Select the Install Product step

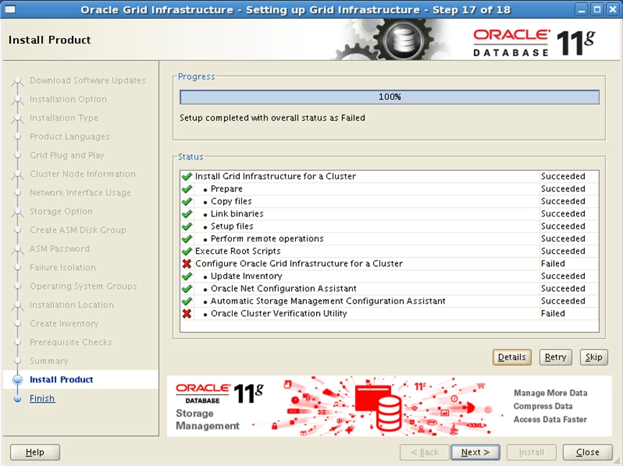coord(61,380)
